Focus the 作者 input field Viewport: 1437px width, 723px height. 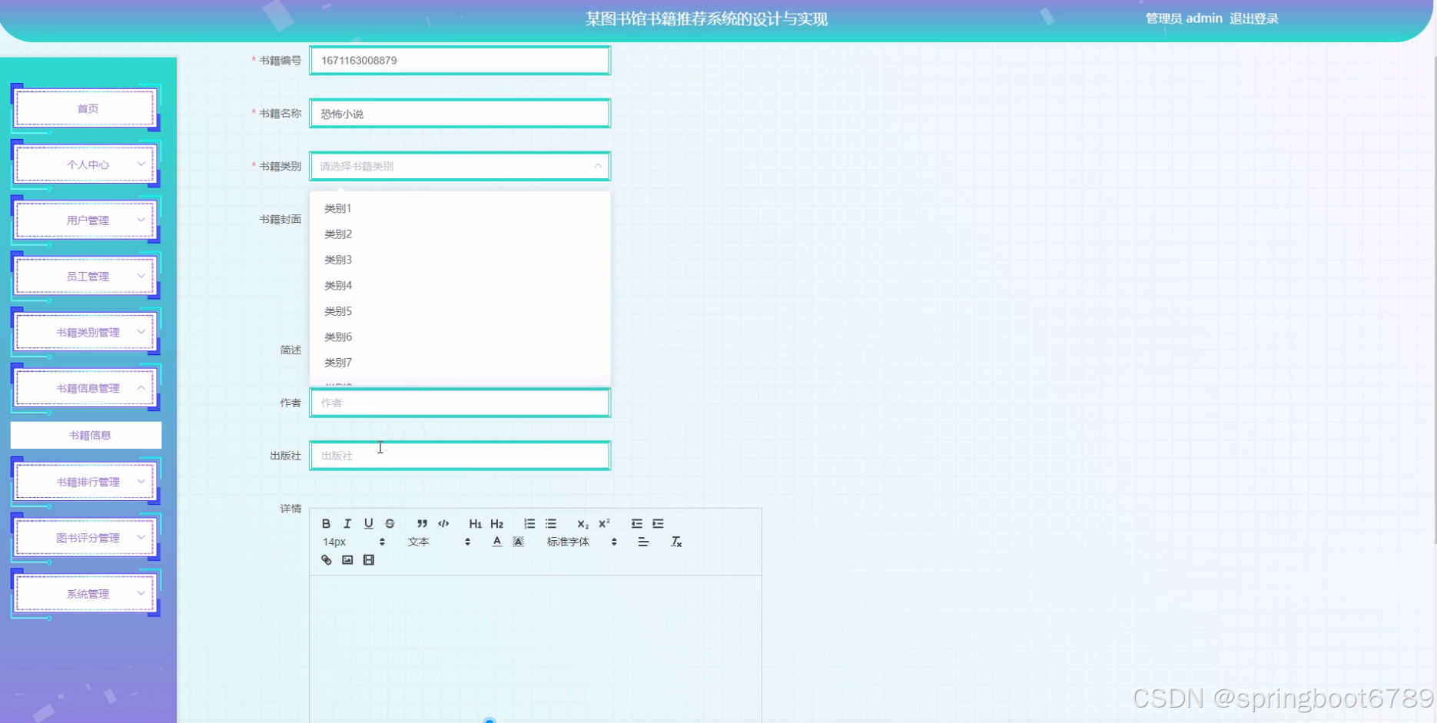click(x=460, y=403)
